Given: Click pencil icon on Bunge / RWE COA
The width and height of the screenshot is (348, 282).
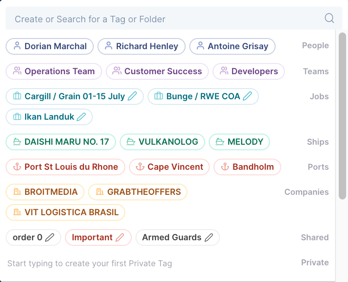Looking at the screenshot, I should pyautogui.click(x=248, y=96).
